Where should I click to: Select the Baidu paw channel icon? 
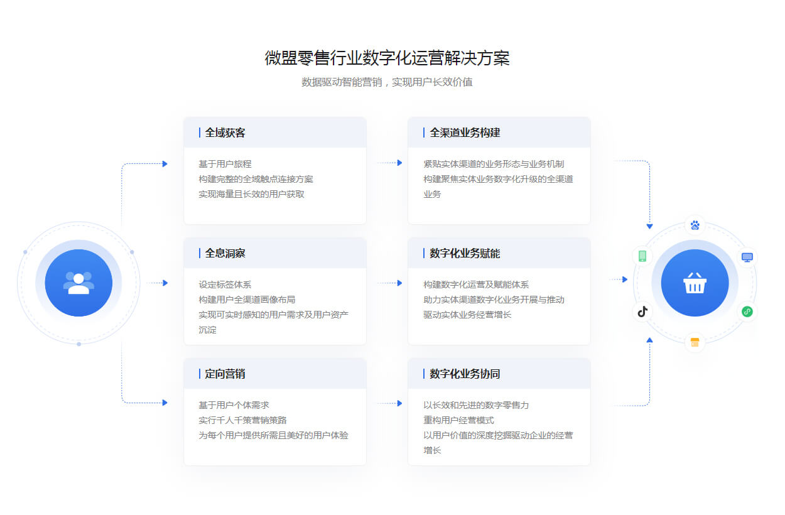[x=695, y=225]
